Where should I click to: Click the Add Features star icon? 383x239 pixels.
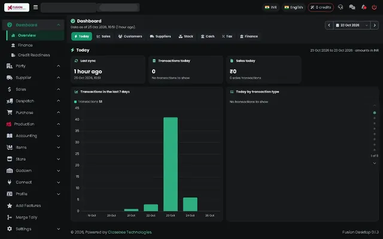click(x=10, y=206)
